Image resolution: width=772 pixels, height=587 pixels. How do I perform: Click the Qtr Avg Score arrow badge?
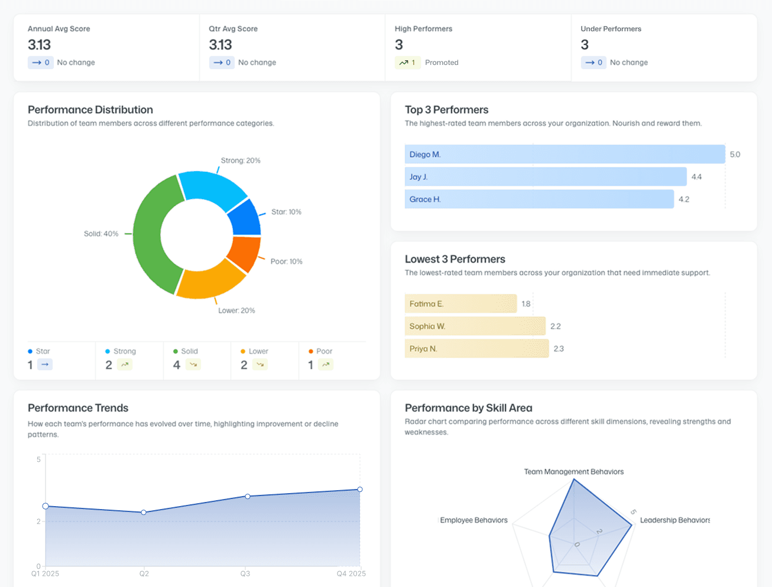click(222, 63)
